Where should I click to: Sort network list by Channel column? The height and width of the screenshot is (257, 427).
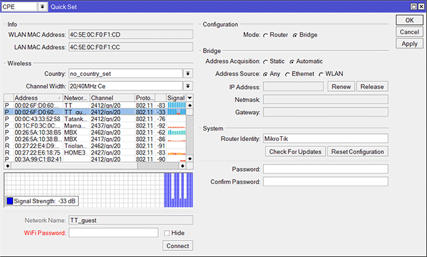point(112,98)
